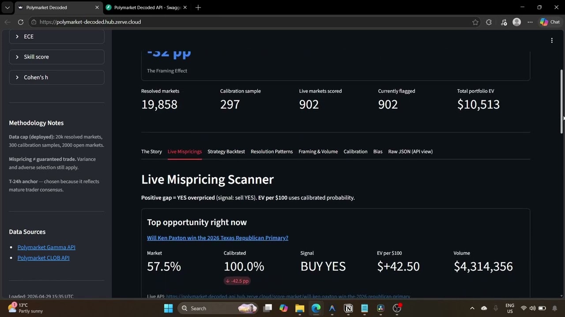
Task: Click the microphone tray icon
Action: pos(496,308)
